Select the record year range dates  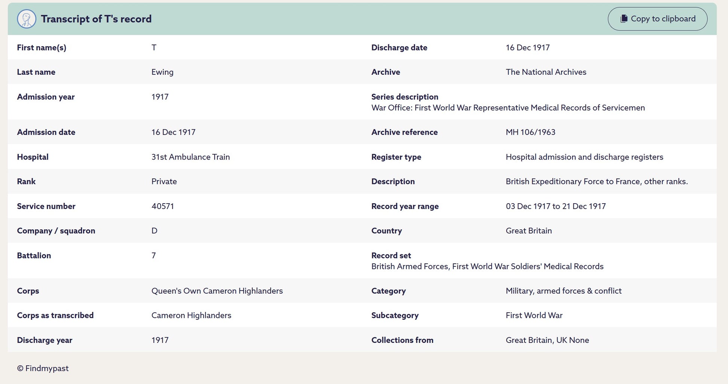click(x=556, y=206)
